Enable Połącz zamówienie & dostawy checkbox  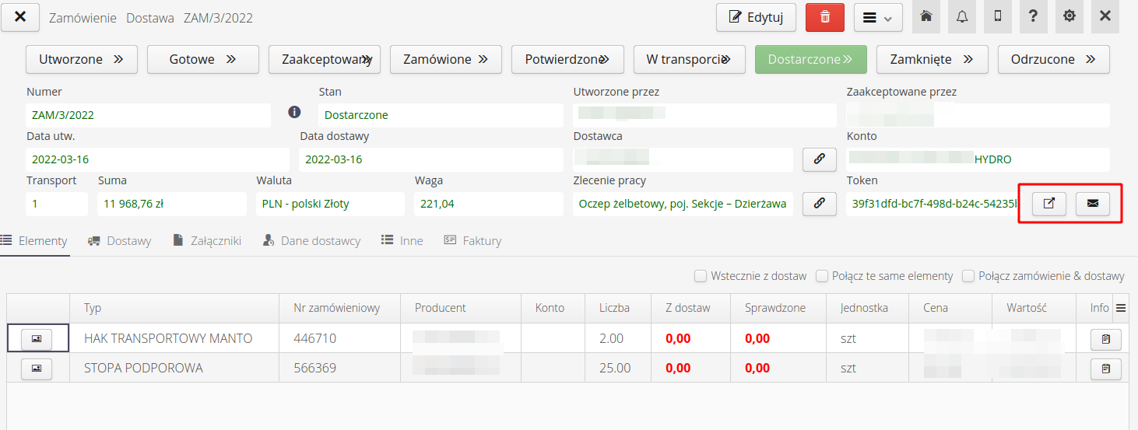(968, 276)
